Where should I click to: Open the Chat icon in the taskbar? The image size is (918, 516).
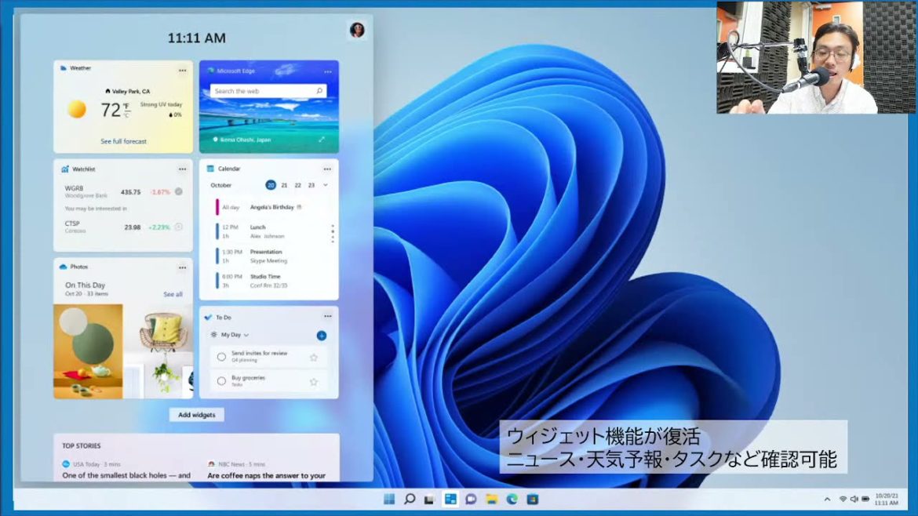point(471,499)
